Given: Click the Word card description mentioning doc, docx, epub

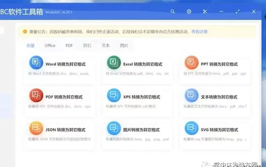Looking at the screenshot, I should click(59, 74).
